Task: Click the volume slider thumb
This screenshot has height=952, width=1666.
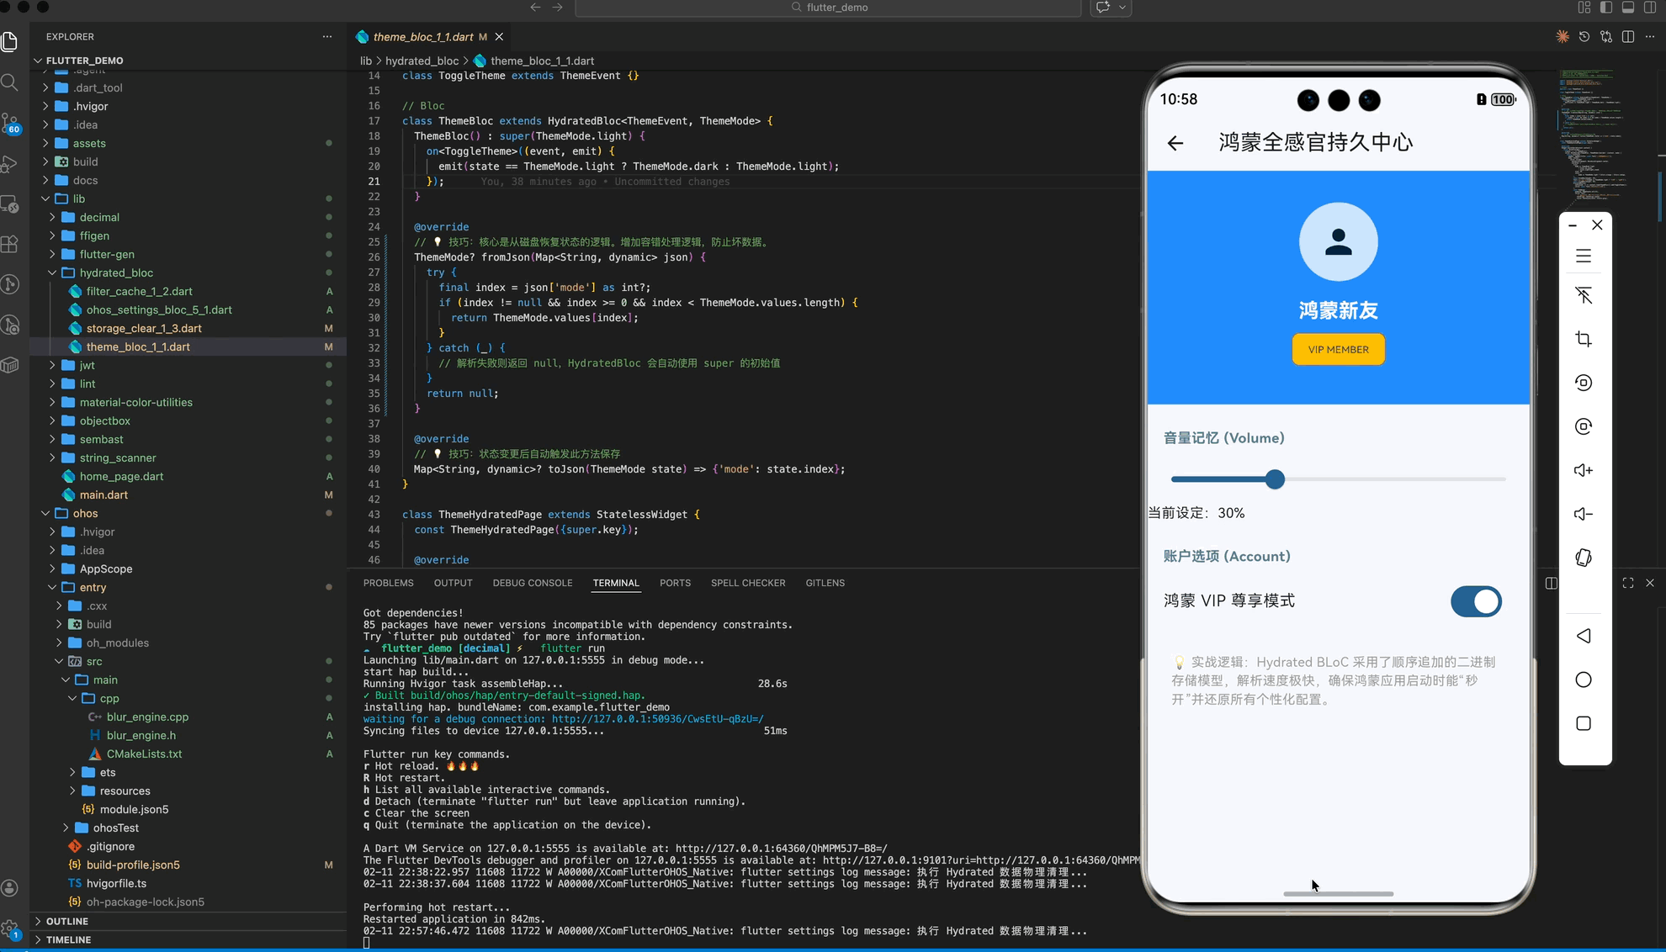Action: [1275, 479]
